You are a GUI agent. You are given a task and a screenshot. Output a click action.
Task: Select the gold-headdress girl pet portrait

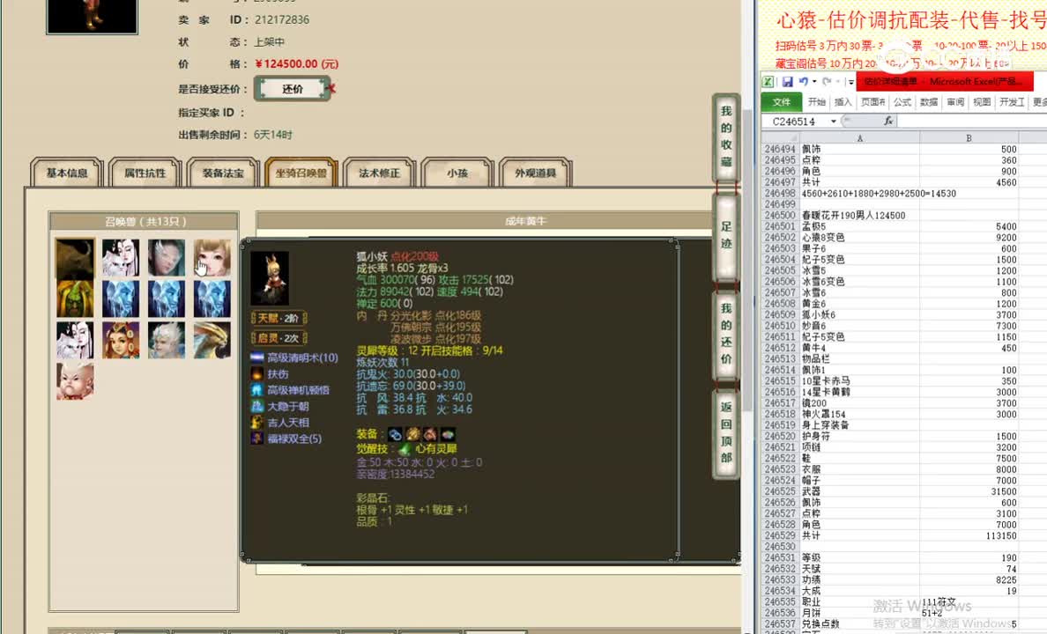tap(121, 340)
